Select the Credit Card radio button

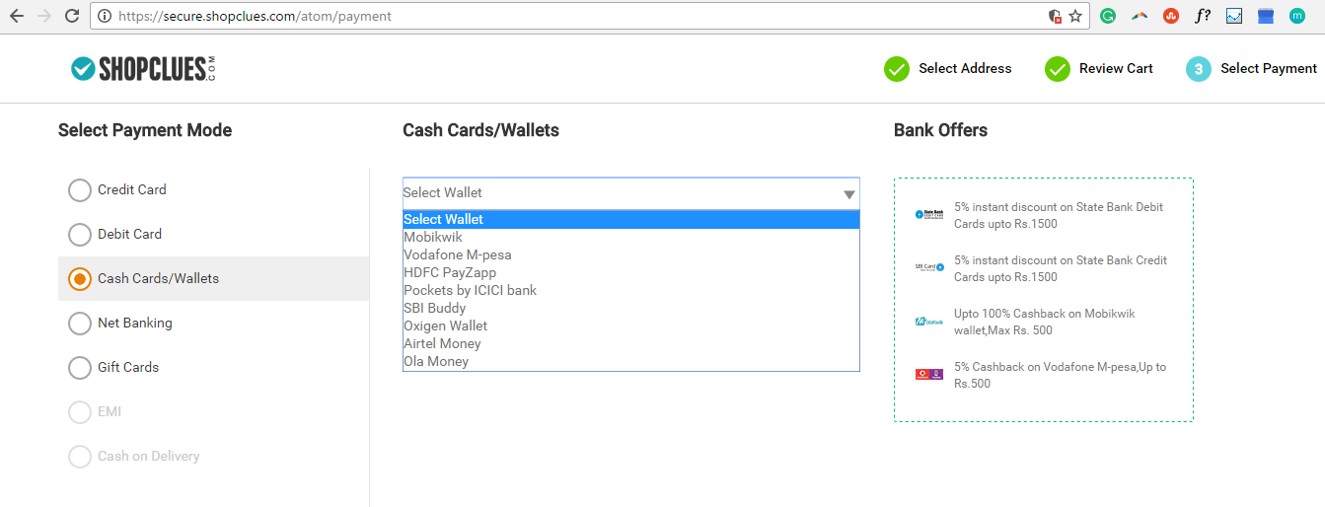pos(80,189)
